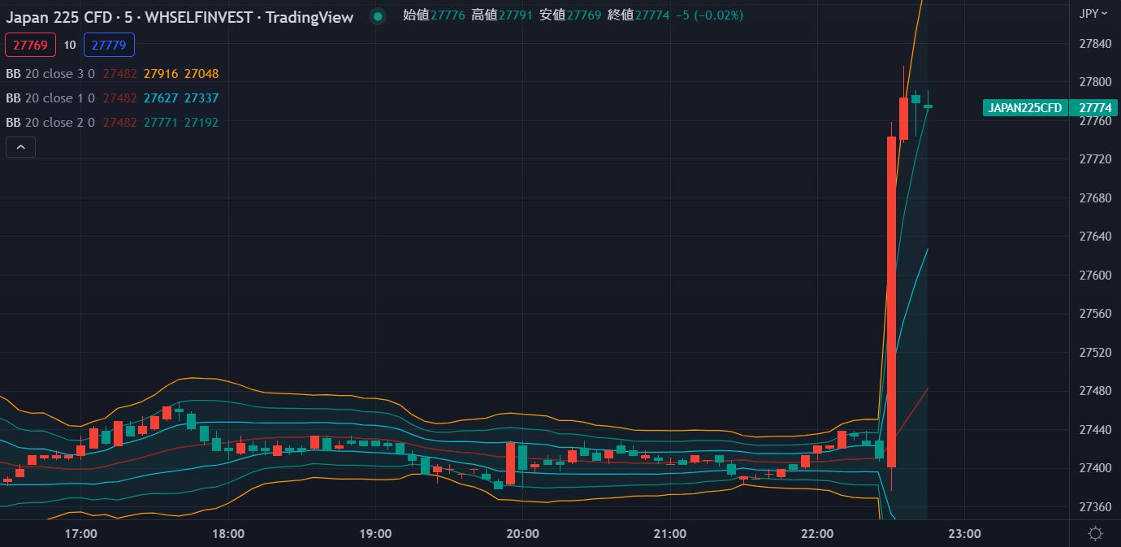
Task: Click the 27520 price axis label
Action: (x=1095, y=353)
